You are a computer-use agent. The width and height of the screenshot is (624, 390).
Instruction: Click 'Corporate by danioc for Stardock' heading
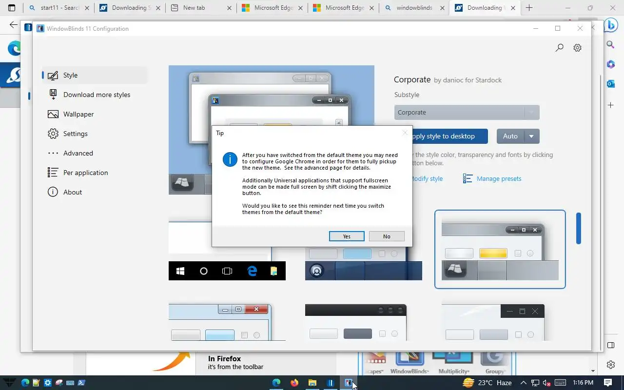(x=448, y=79)
